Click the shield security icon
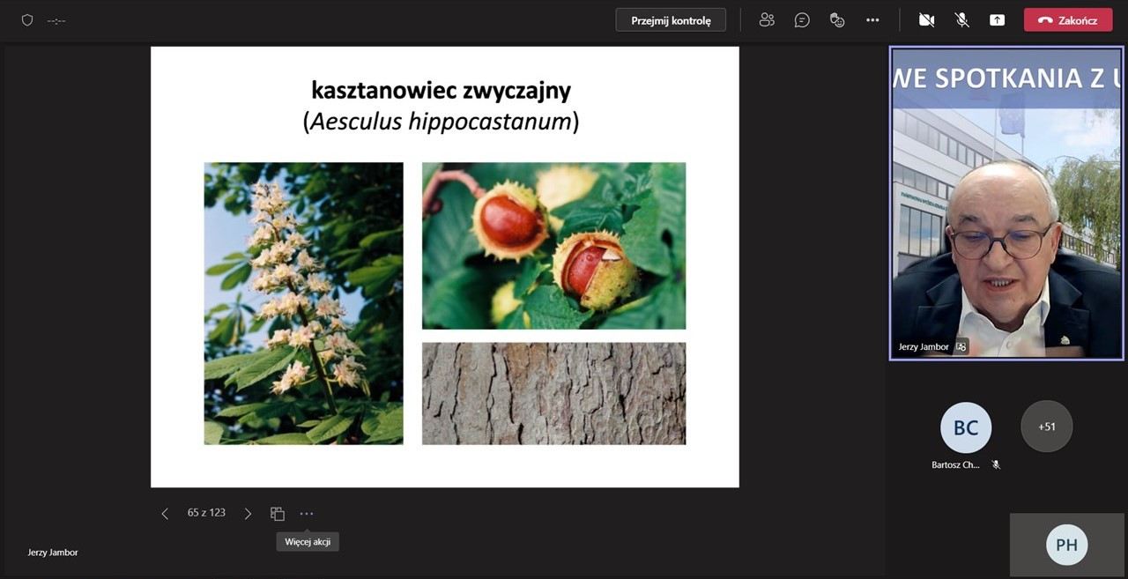The height and width of the screenshot is (579, 1128). pos(27,20)
